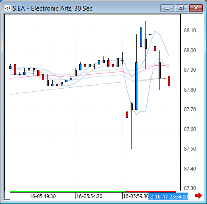Click the 87.70 price scale label
The height and width of the screenshot is (204, 207).
tap(190, 109)
